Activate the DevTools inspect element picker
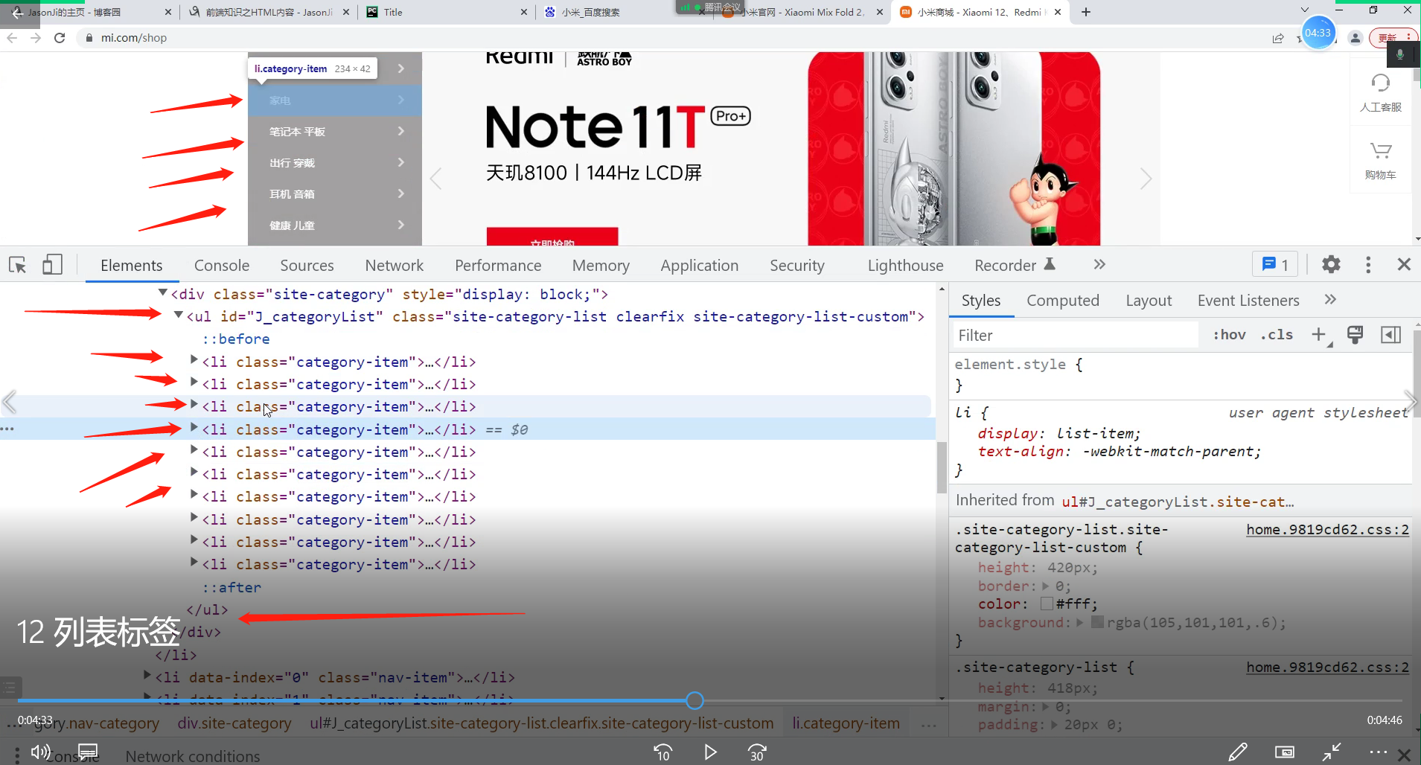1421x765 pixels. 17,265
